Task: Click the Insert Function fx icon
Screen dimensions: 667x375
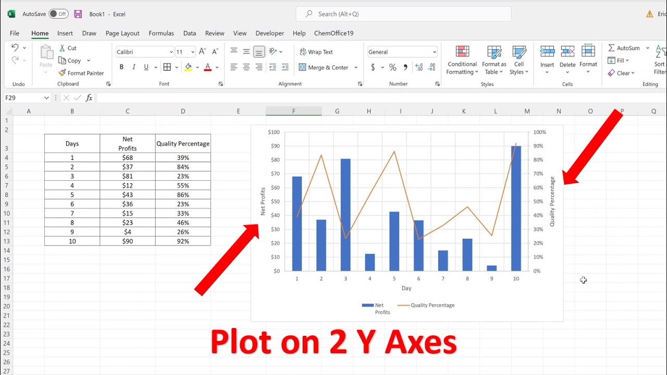Action: tap(89, 98)
